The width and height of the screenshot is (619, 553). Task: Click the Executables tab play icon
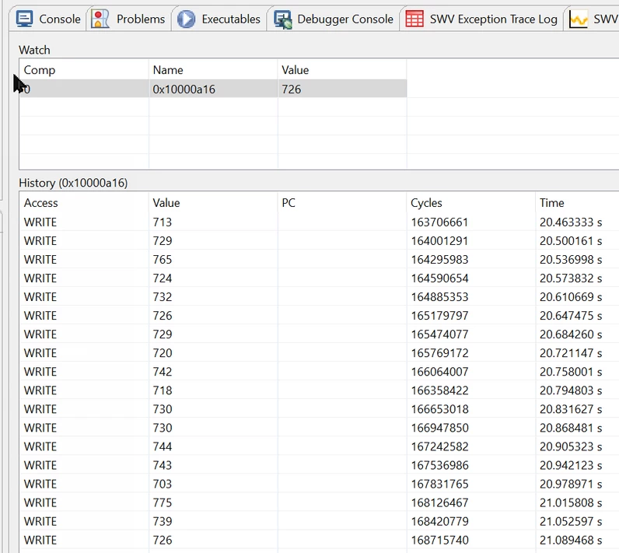[x=186, y=19]
